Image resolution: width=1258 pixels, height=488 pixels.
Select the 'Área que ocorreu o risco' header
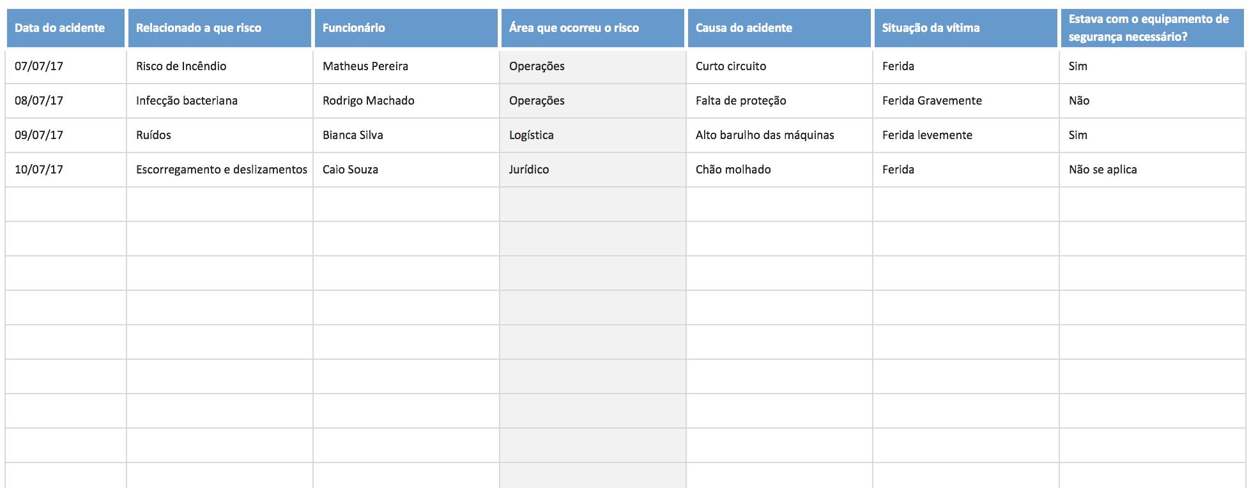592,28
